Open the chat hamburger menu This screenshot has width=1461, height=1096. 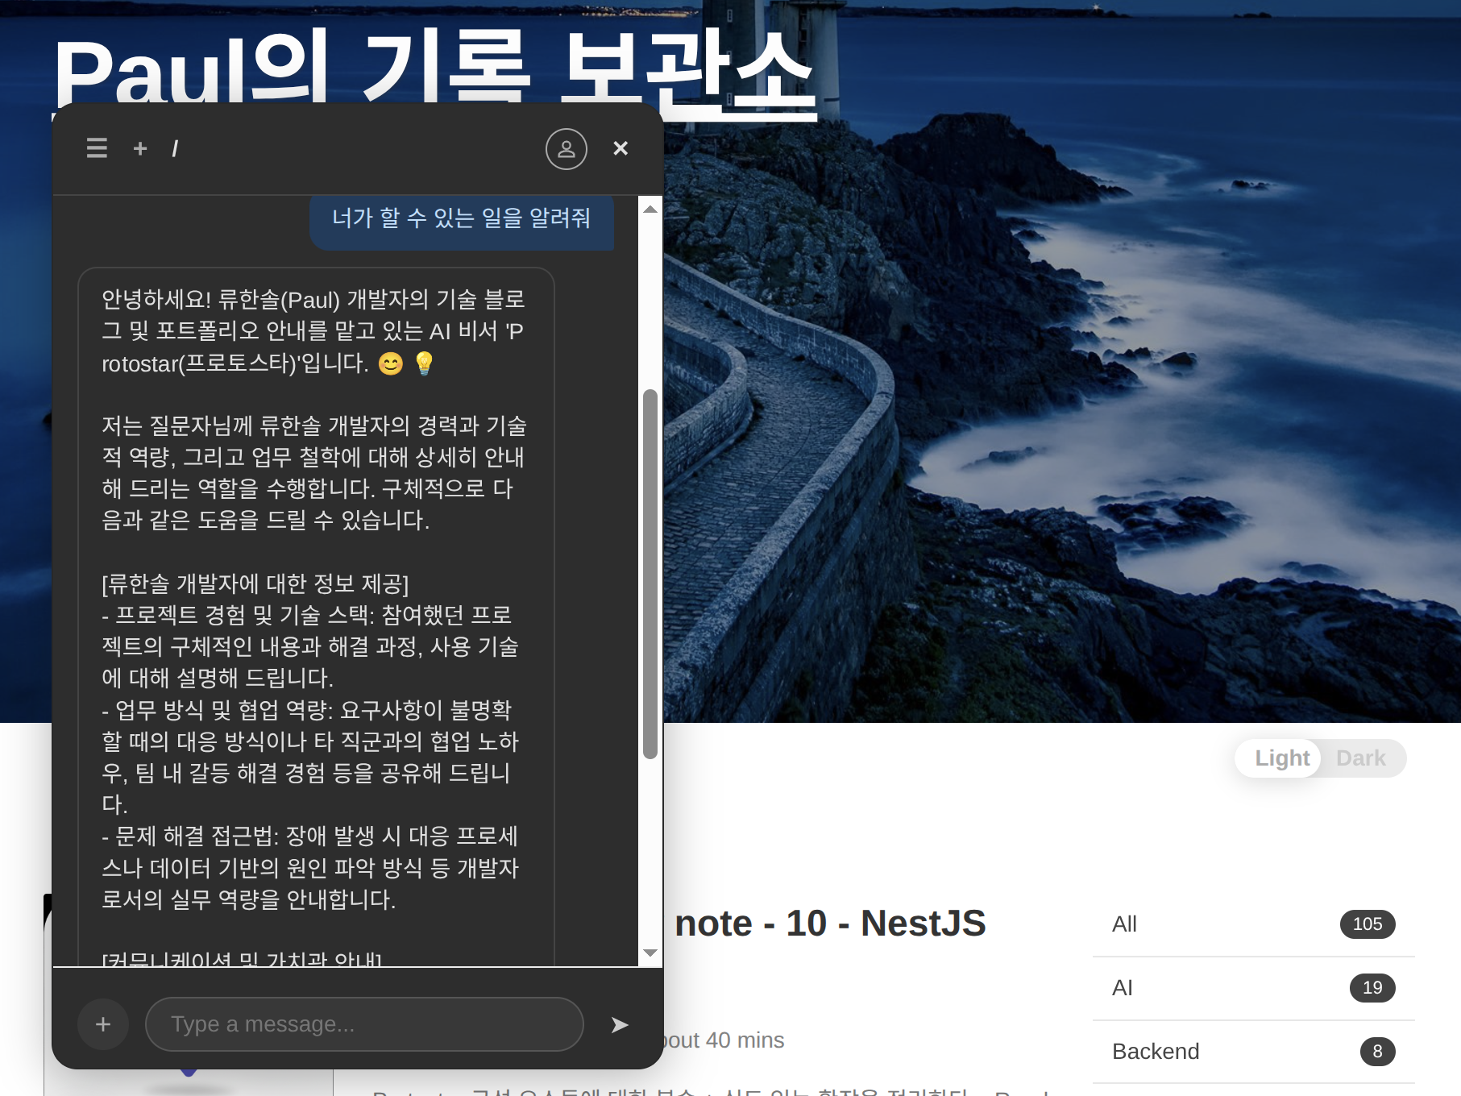point(97,148)
